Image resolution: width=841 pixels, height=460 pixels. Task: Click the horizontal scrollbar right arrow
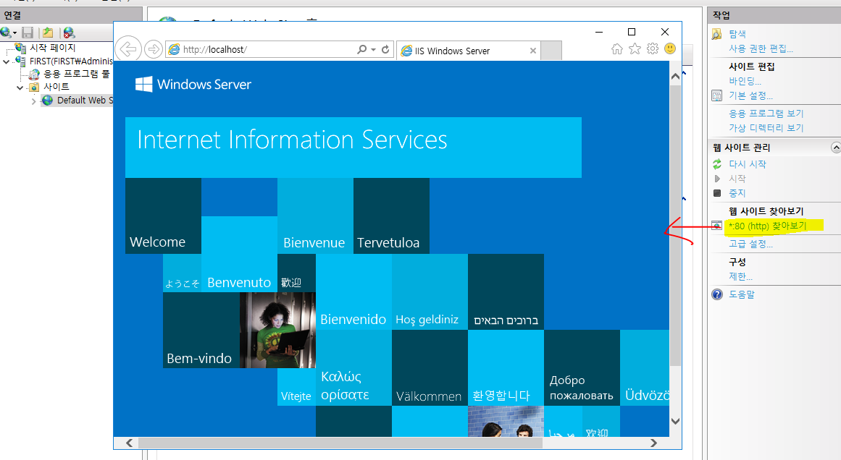pyautogui.click(x=653, y=443)
